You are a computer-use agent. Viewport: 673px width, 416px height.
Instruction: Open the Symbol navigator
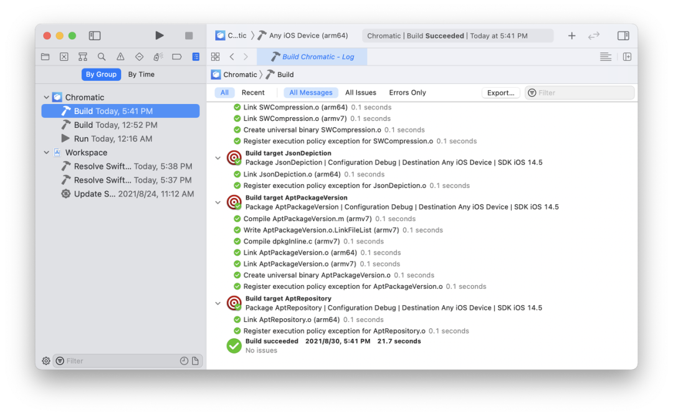(x=83, y=57)
